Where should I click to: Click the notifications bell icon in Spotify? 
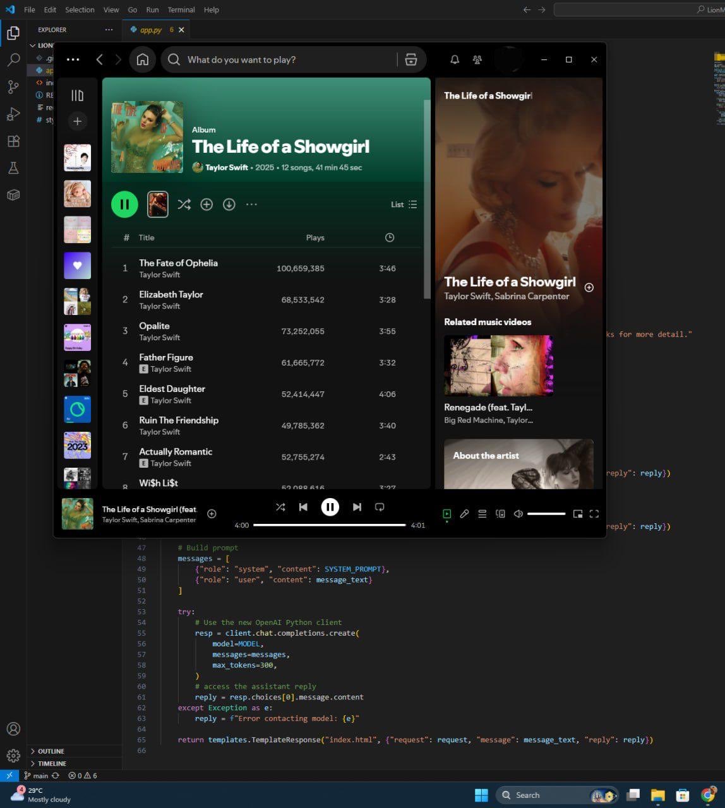[x=454, y=59]
